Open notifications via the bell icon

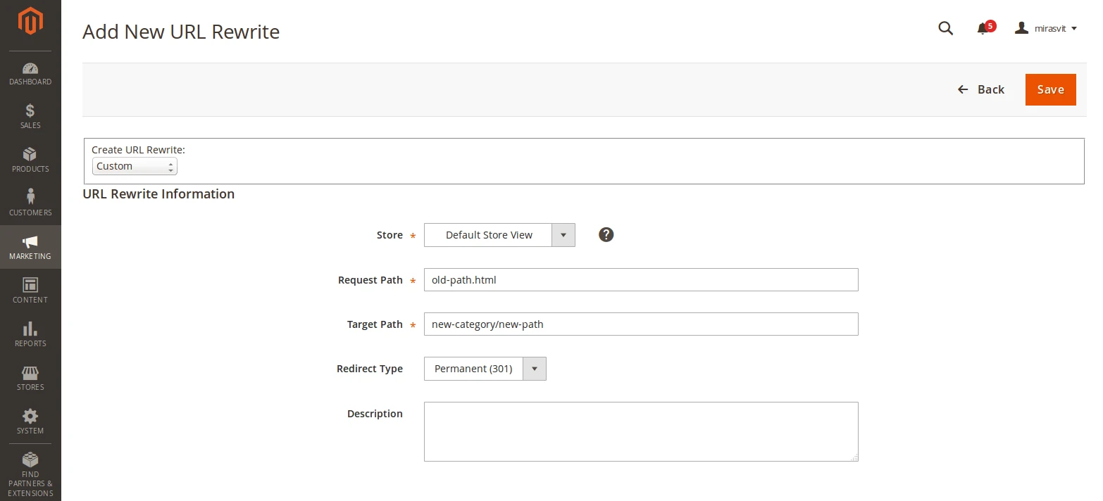pyautogui.click(x=981, y=28)
